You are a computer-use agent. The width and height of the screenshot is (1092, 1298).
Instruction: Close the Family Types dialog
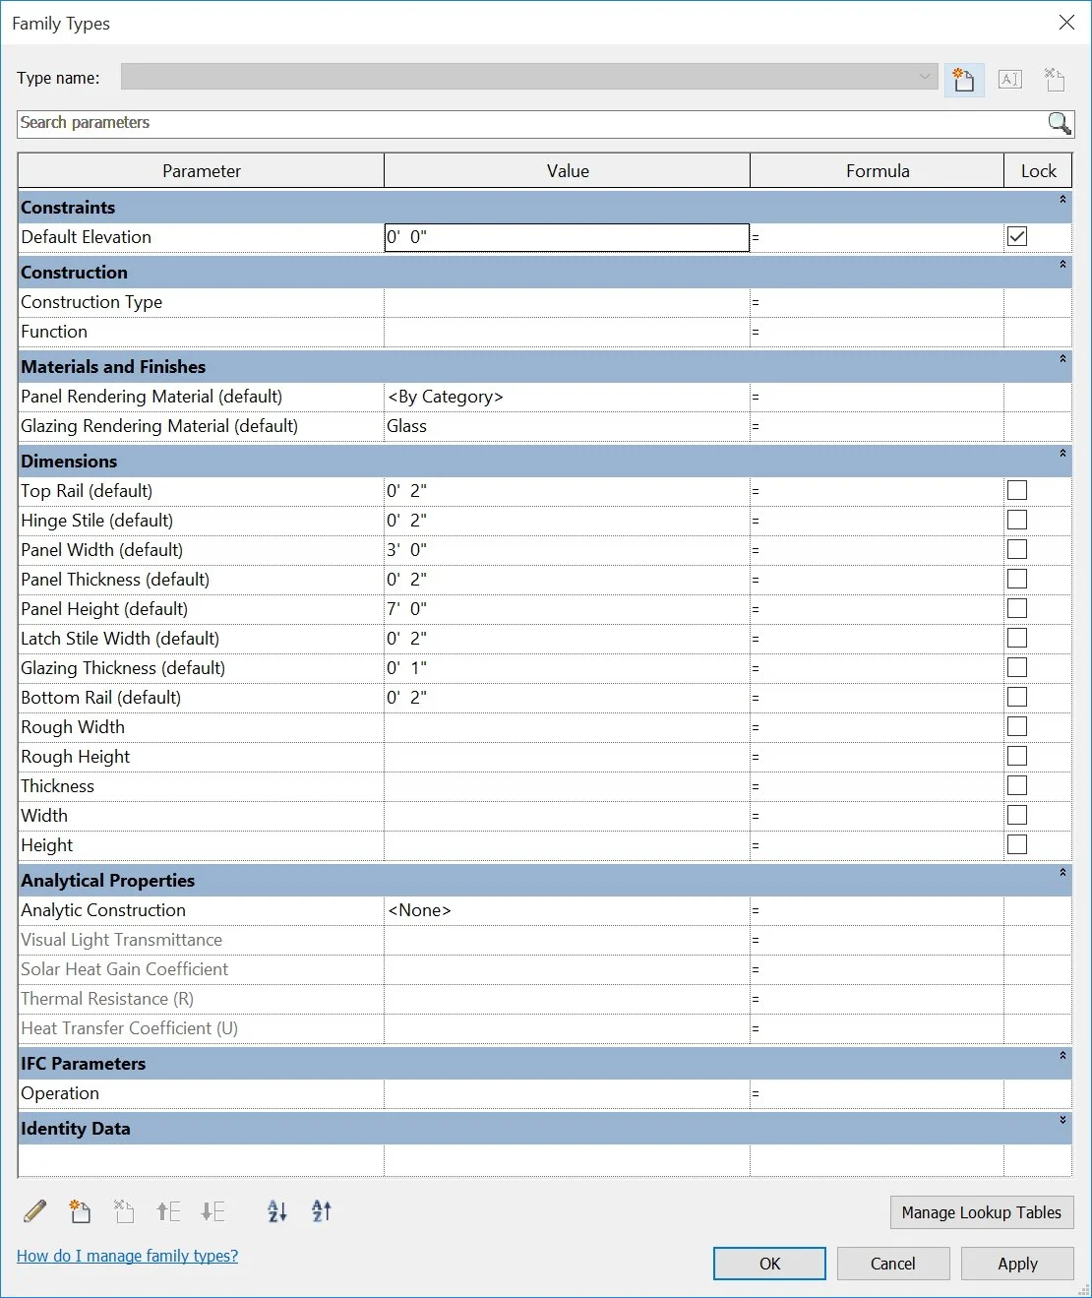point(1066,22)
